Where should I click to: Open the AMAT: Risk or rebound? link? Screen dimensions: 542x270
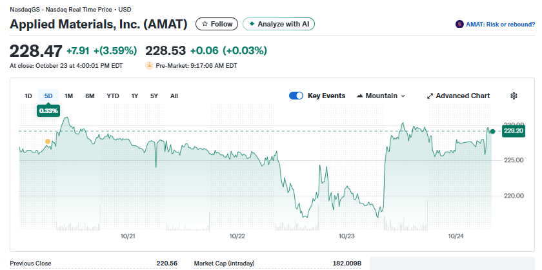[x=501, y=25]
